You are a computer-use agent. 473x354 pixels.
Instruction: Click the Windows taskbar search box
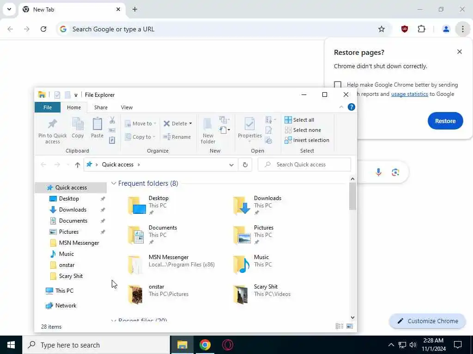[x=96, y=345]
